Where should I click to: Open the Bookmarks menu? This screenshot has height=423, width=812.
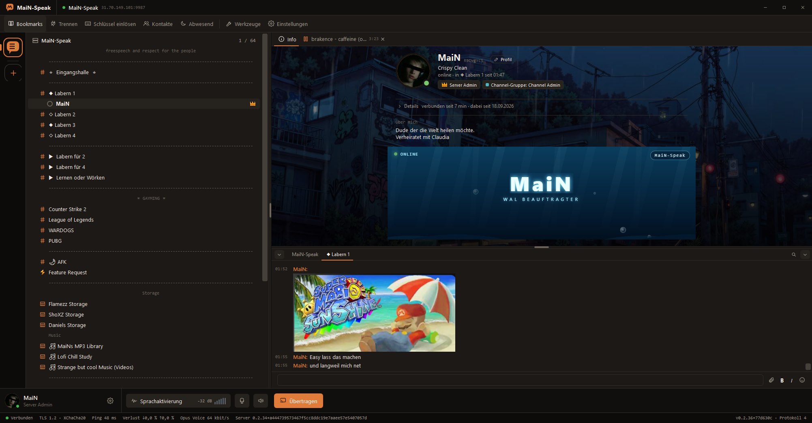point(25,24)
